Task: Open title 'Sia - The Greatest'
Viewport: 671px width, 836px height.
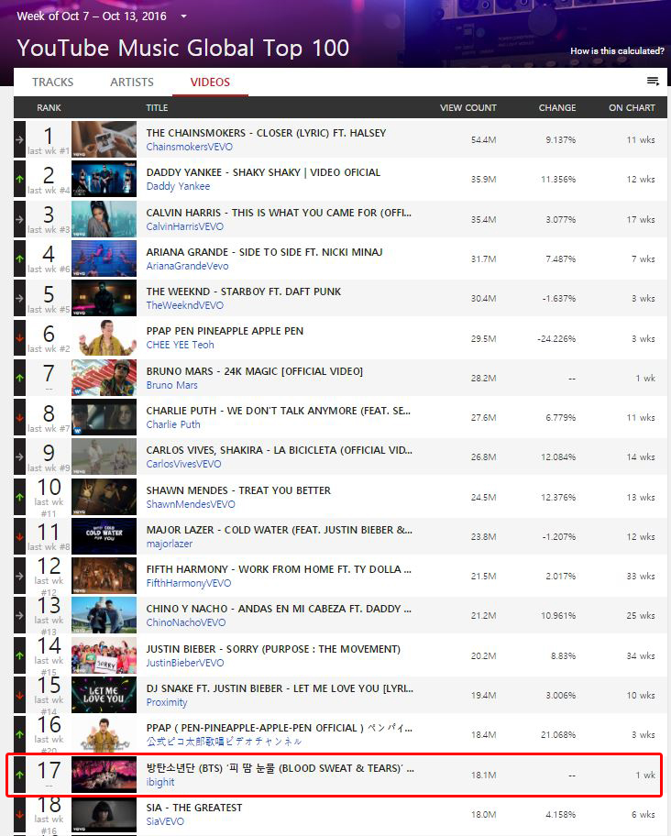Action: point(194,808)
